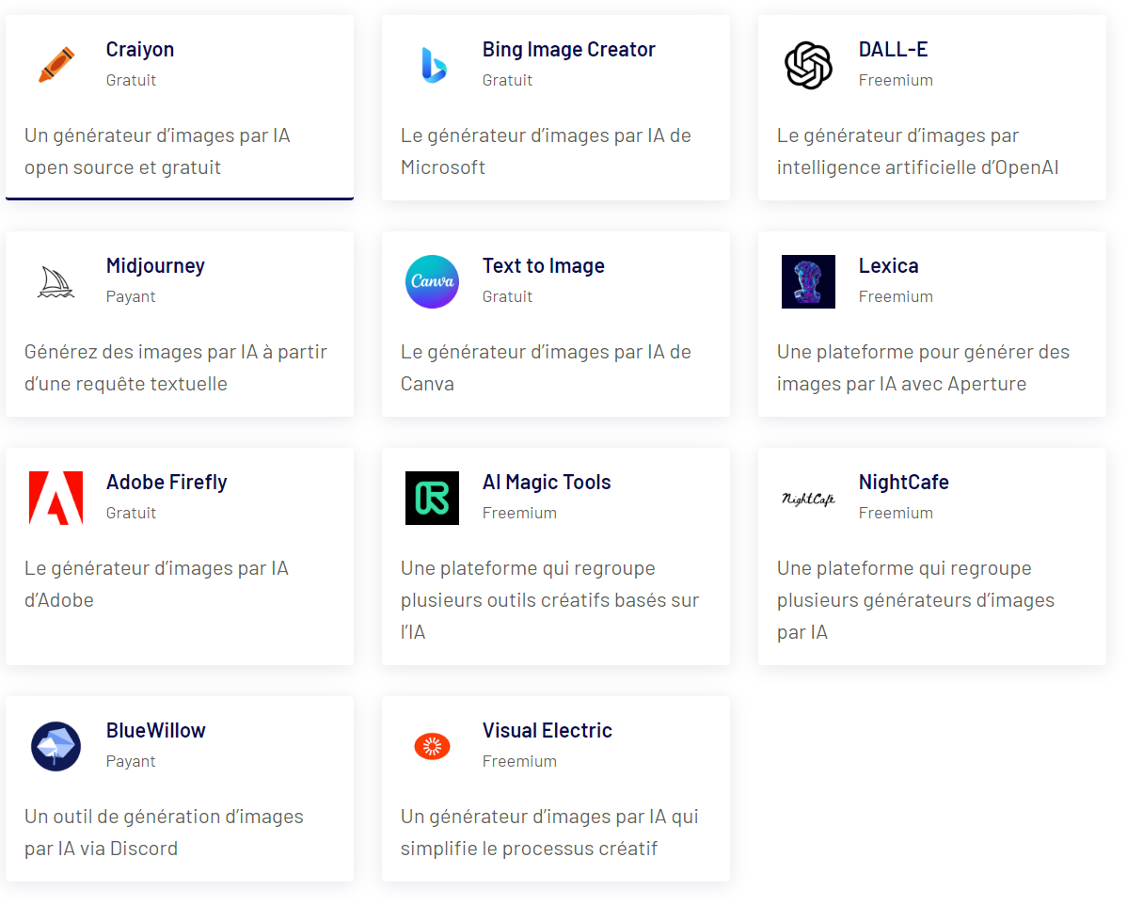This screenshot has height=905, width=1127.
Task: Click the description mentioning Microsoft
Action: 546,151
